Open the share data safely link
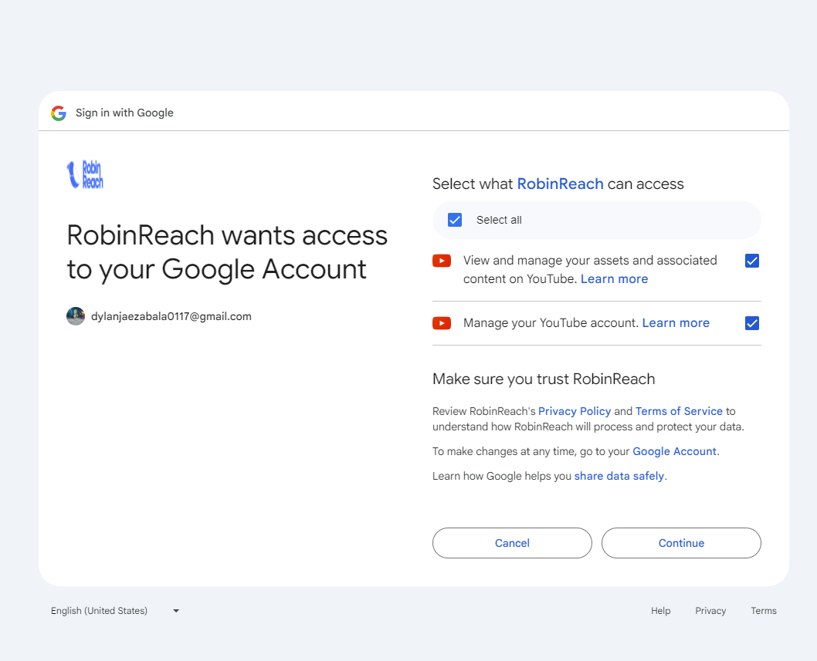 click(619, 476)
